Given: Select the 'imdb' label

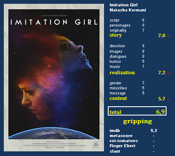Looking at the screenshot, I should point(115,131).
